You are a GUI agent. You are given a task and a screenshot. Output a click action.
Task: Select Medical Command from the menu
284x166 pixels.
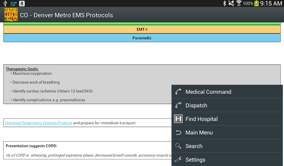coord(208,92)
